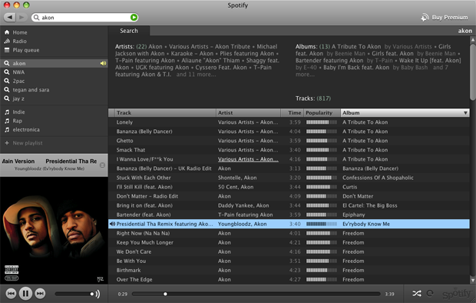Sort by Popularity column header
This screenshot has height=303, width=476.
click(322, 113)
